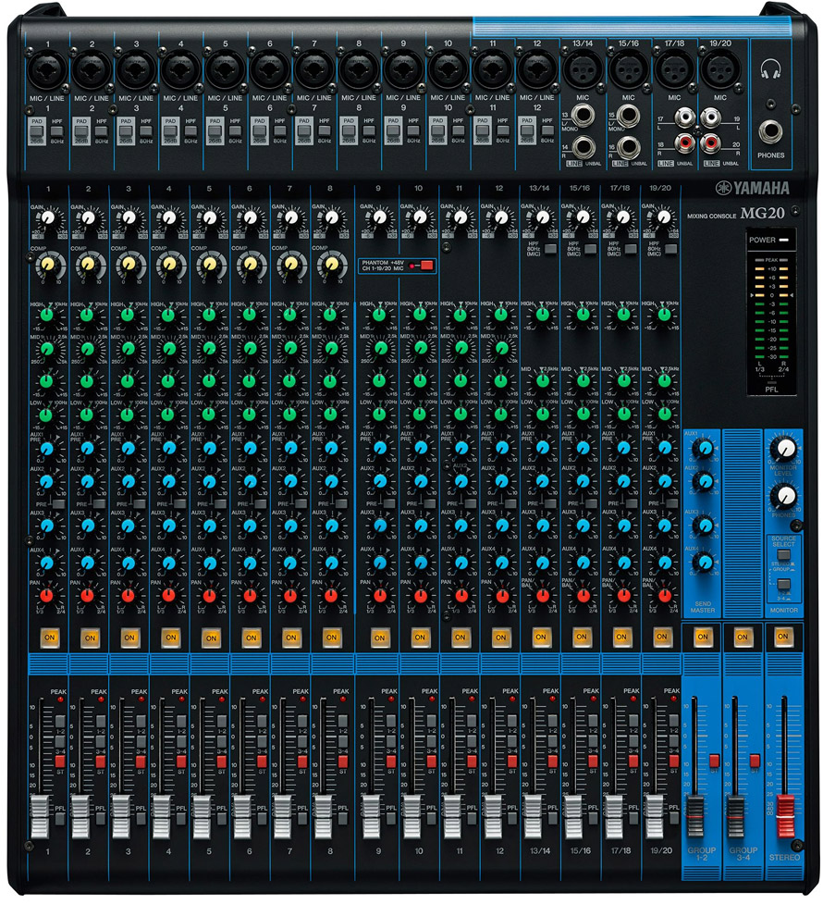The image size is (823, 904).
Task: Grab the GROUP 1-2 fader
Action: pyautogui.click(x=695, y=815)
